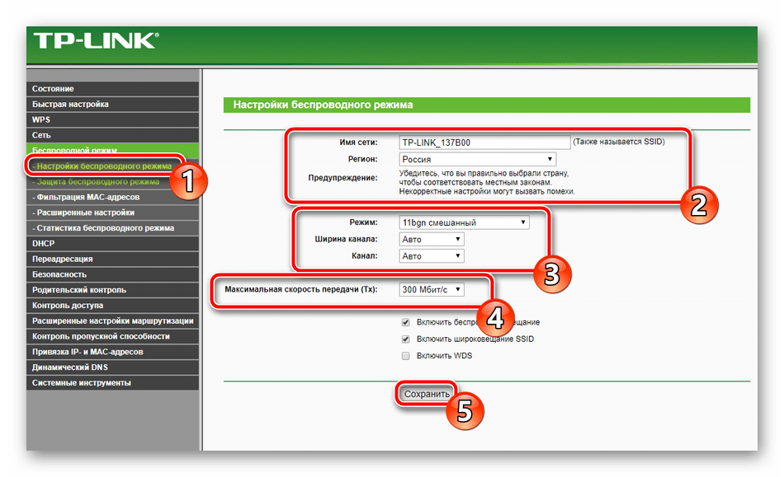Click the Имя сети input field
This screenshot has height=477, width=784.
tap(484, 143)
